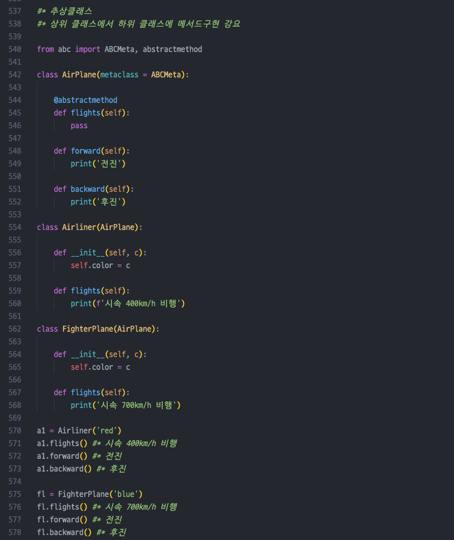Image resolution: width=454 pixels, height=540 pixels.
Task: Place cursor on 'class AirPlane(metaclass = ABCMeta):'
Action: coord(113,75)
